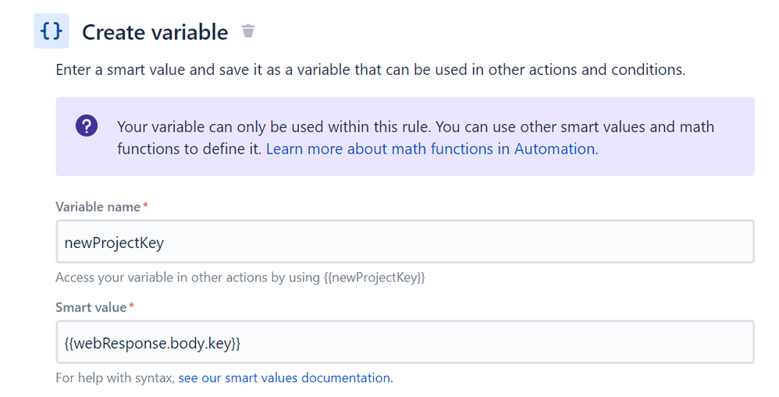Click the 'For help with syntax' text

pos(115,378)
